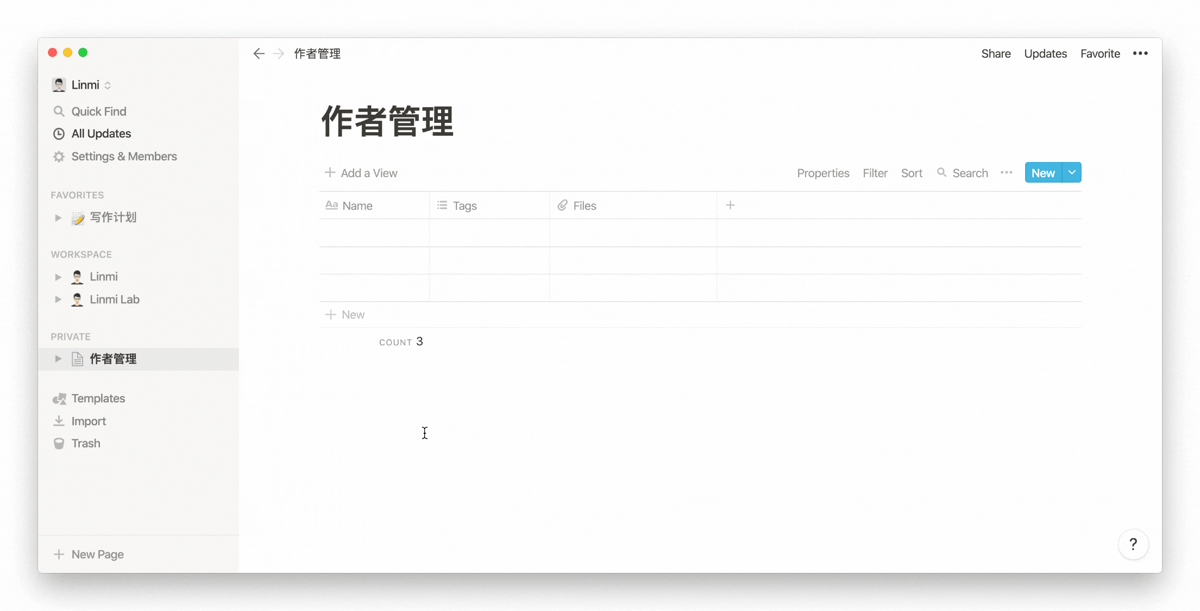
Task: Click the plus icon of the New row
Action: point(330,314)
